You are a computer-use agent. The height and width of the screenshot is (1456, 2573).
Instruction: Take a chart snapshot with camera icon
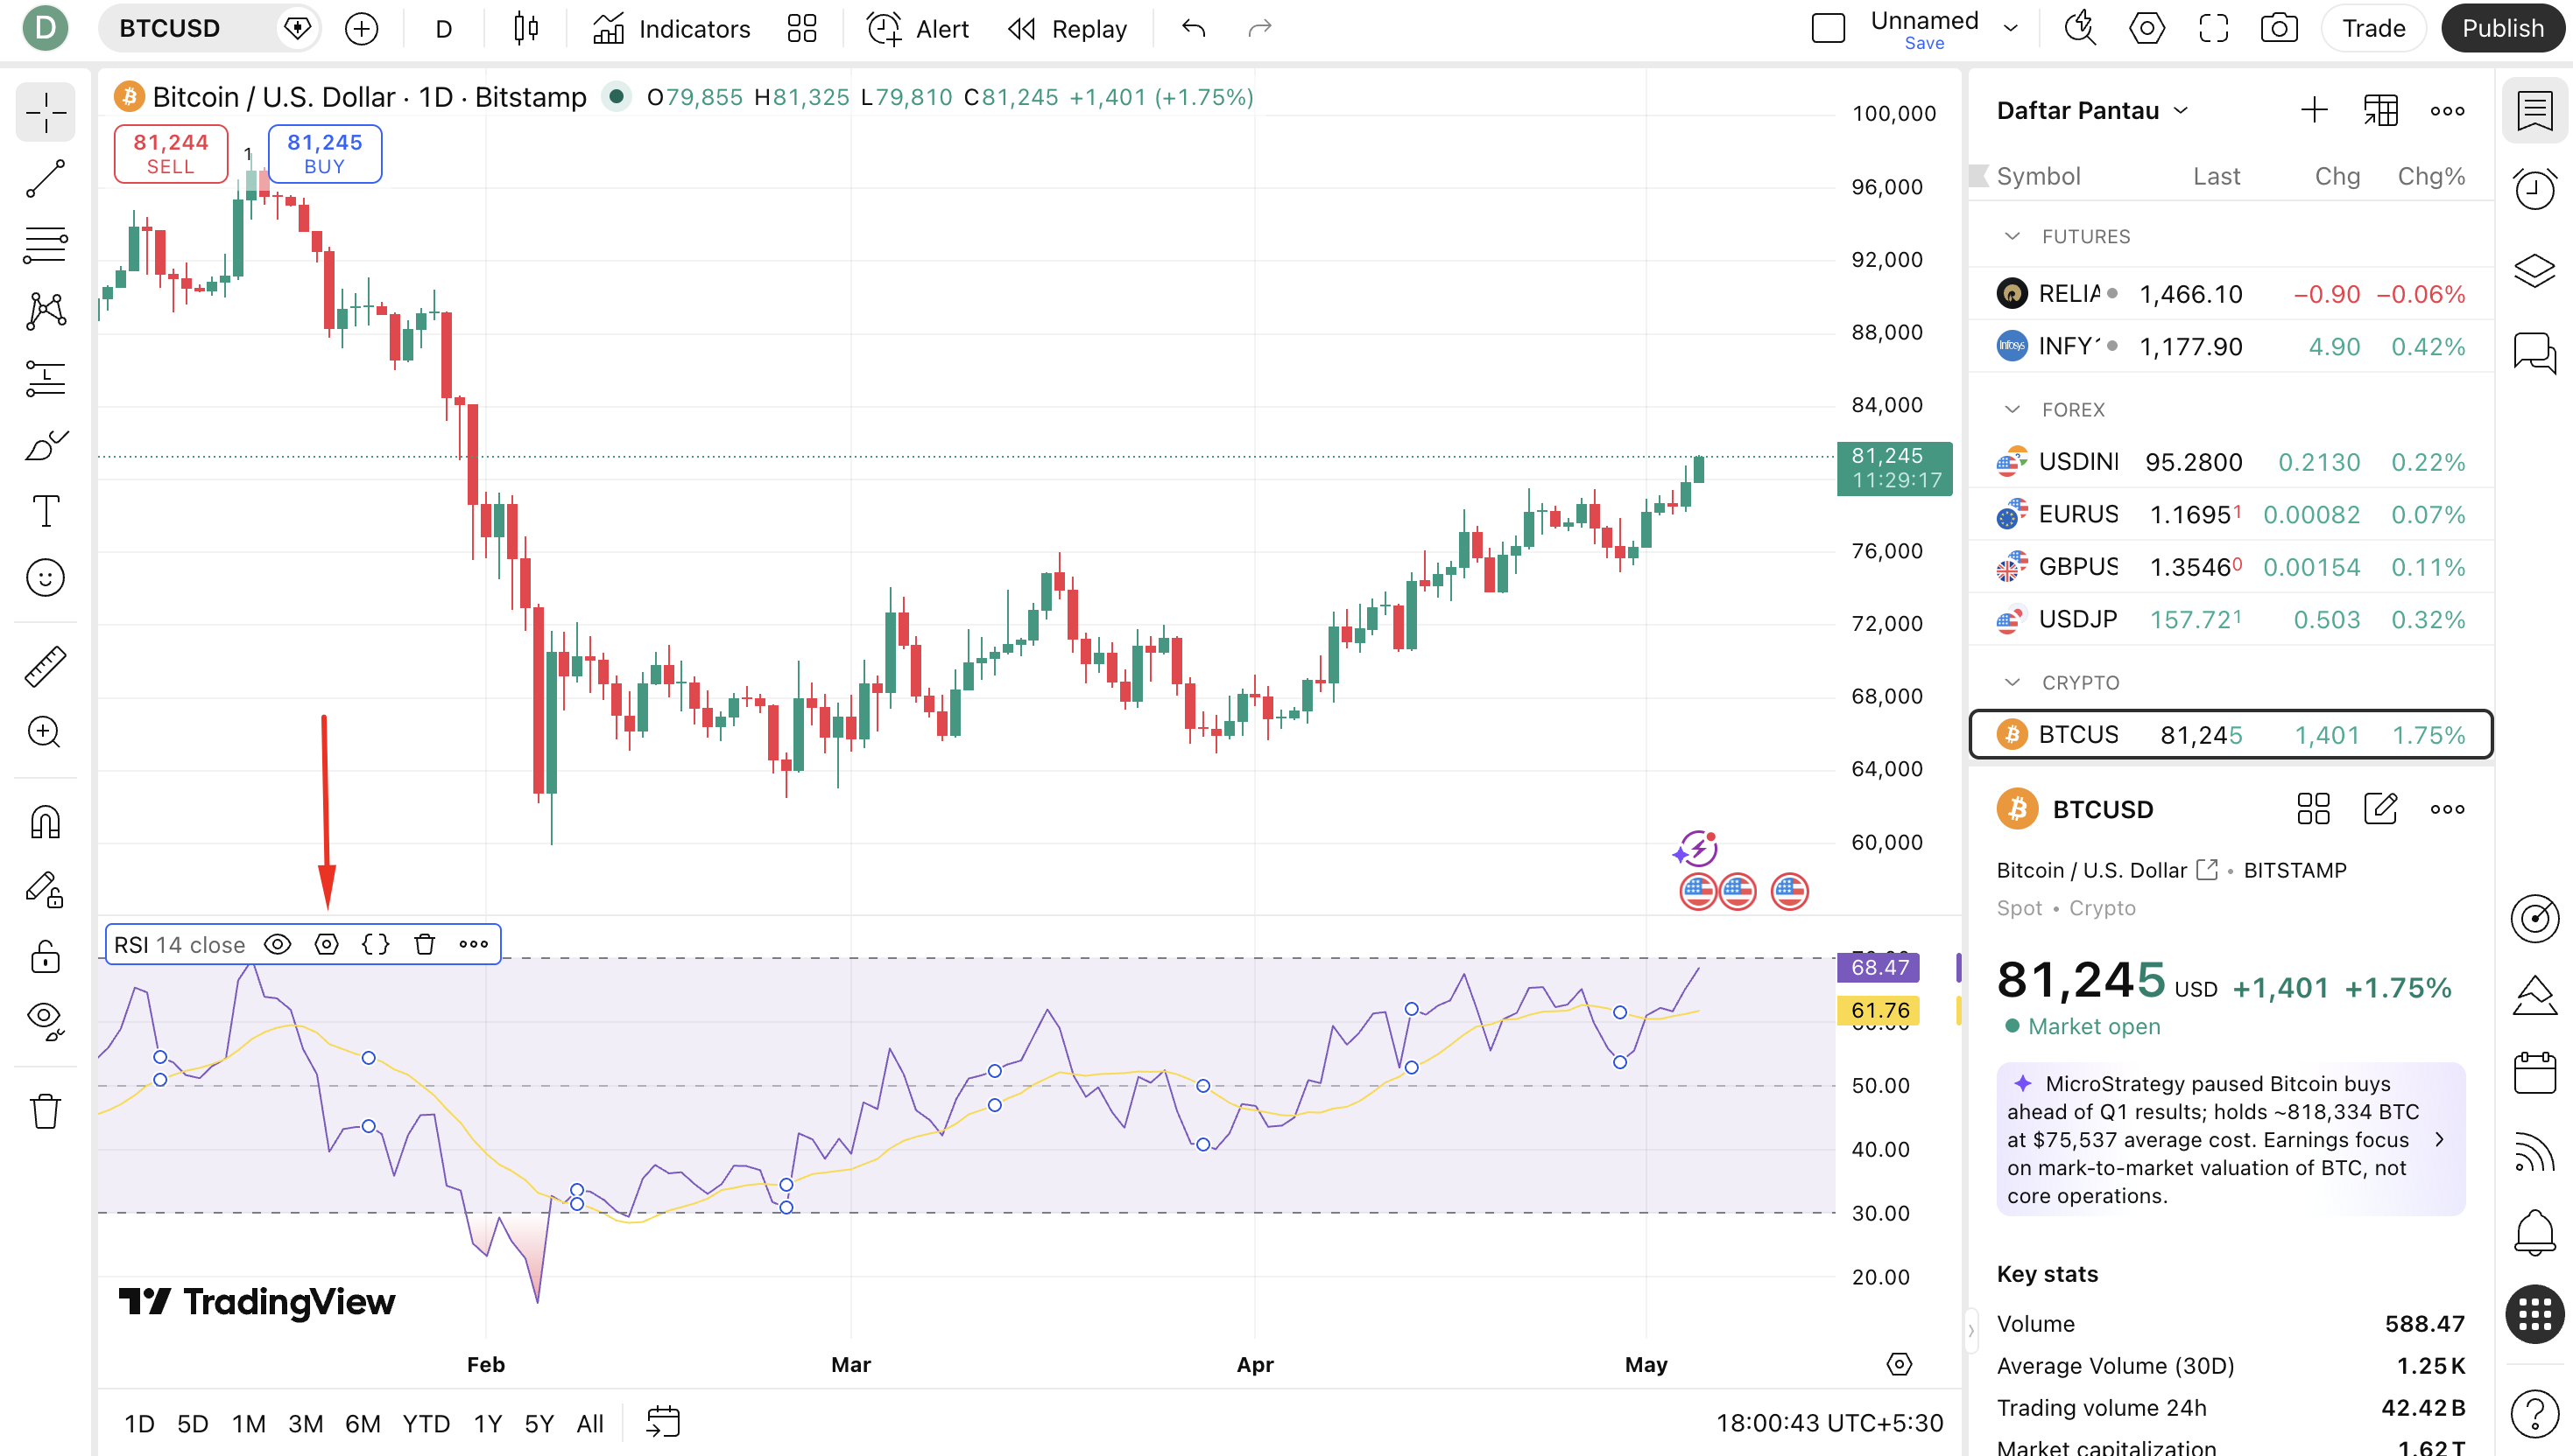(x=2279, y=28)
